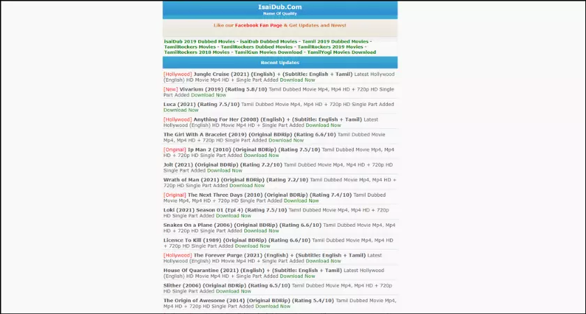Screen dimensions: 586x314
Task: Open Loki (2021) Season 01 title
Action: [x=225, y=210]
